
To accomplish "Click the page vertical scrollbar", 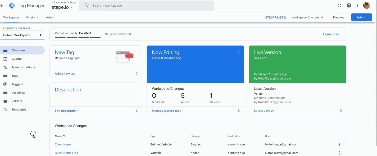I will (x=376, y=85).
